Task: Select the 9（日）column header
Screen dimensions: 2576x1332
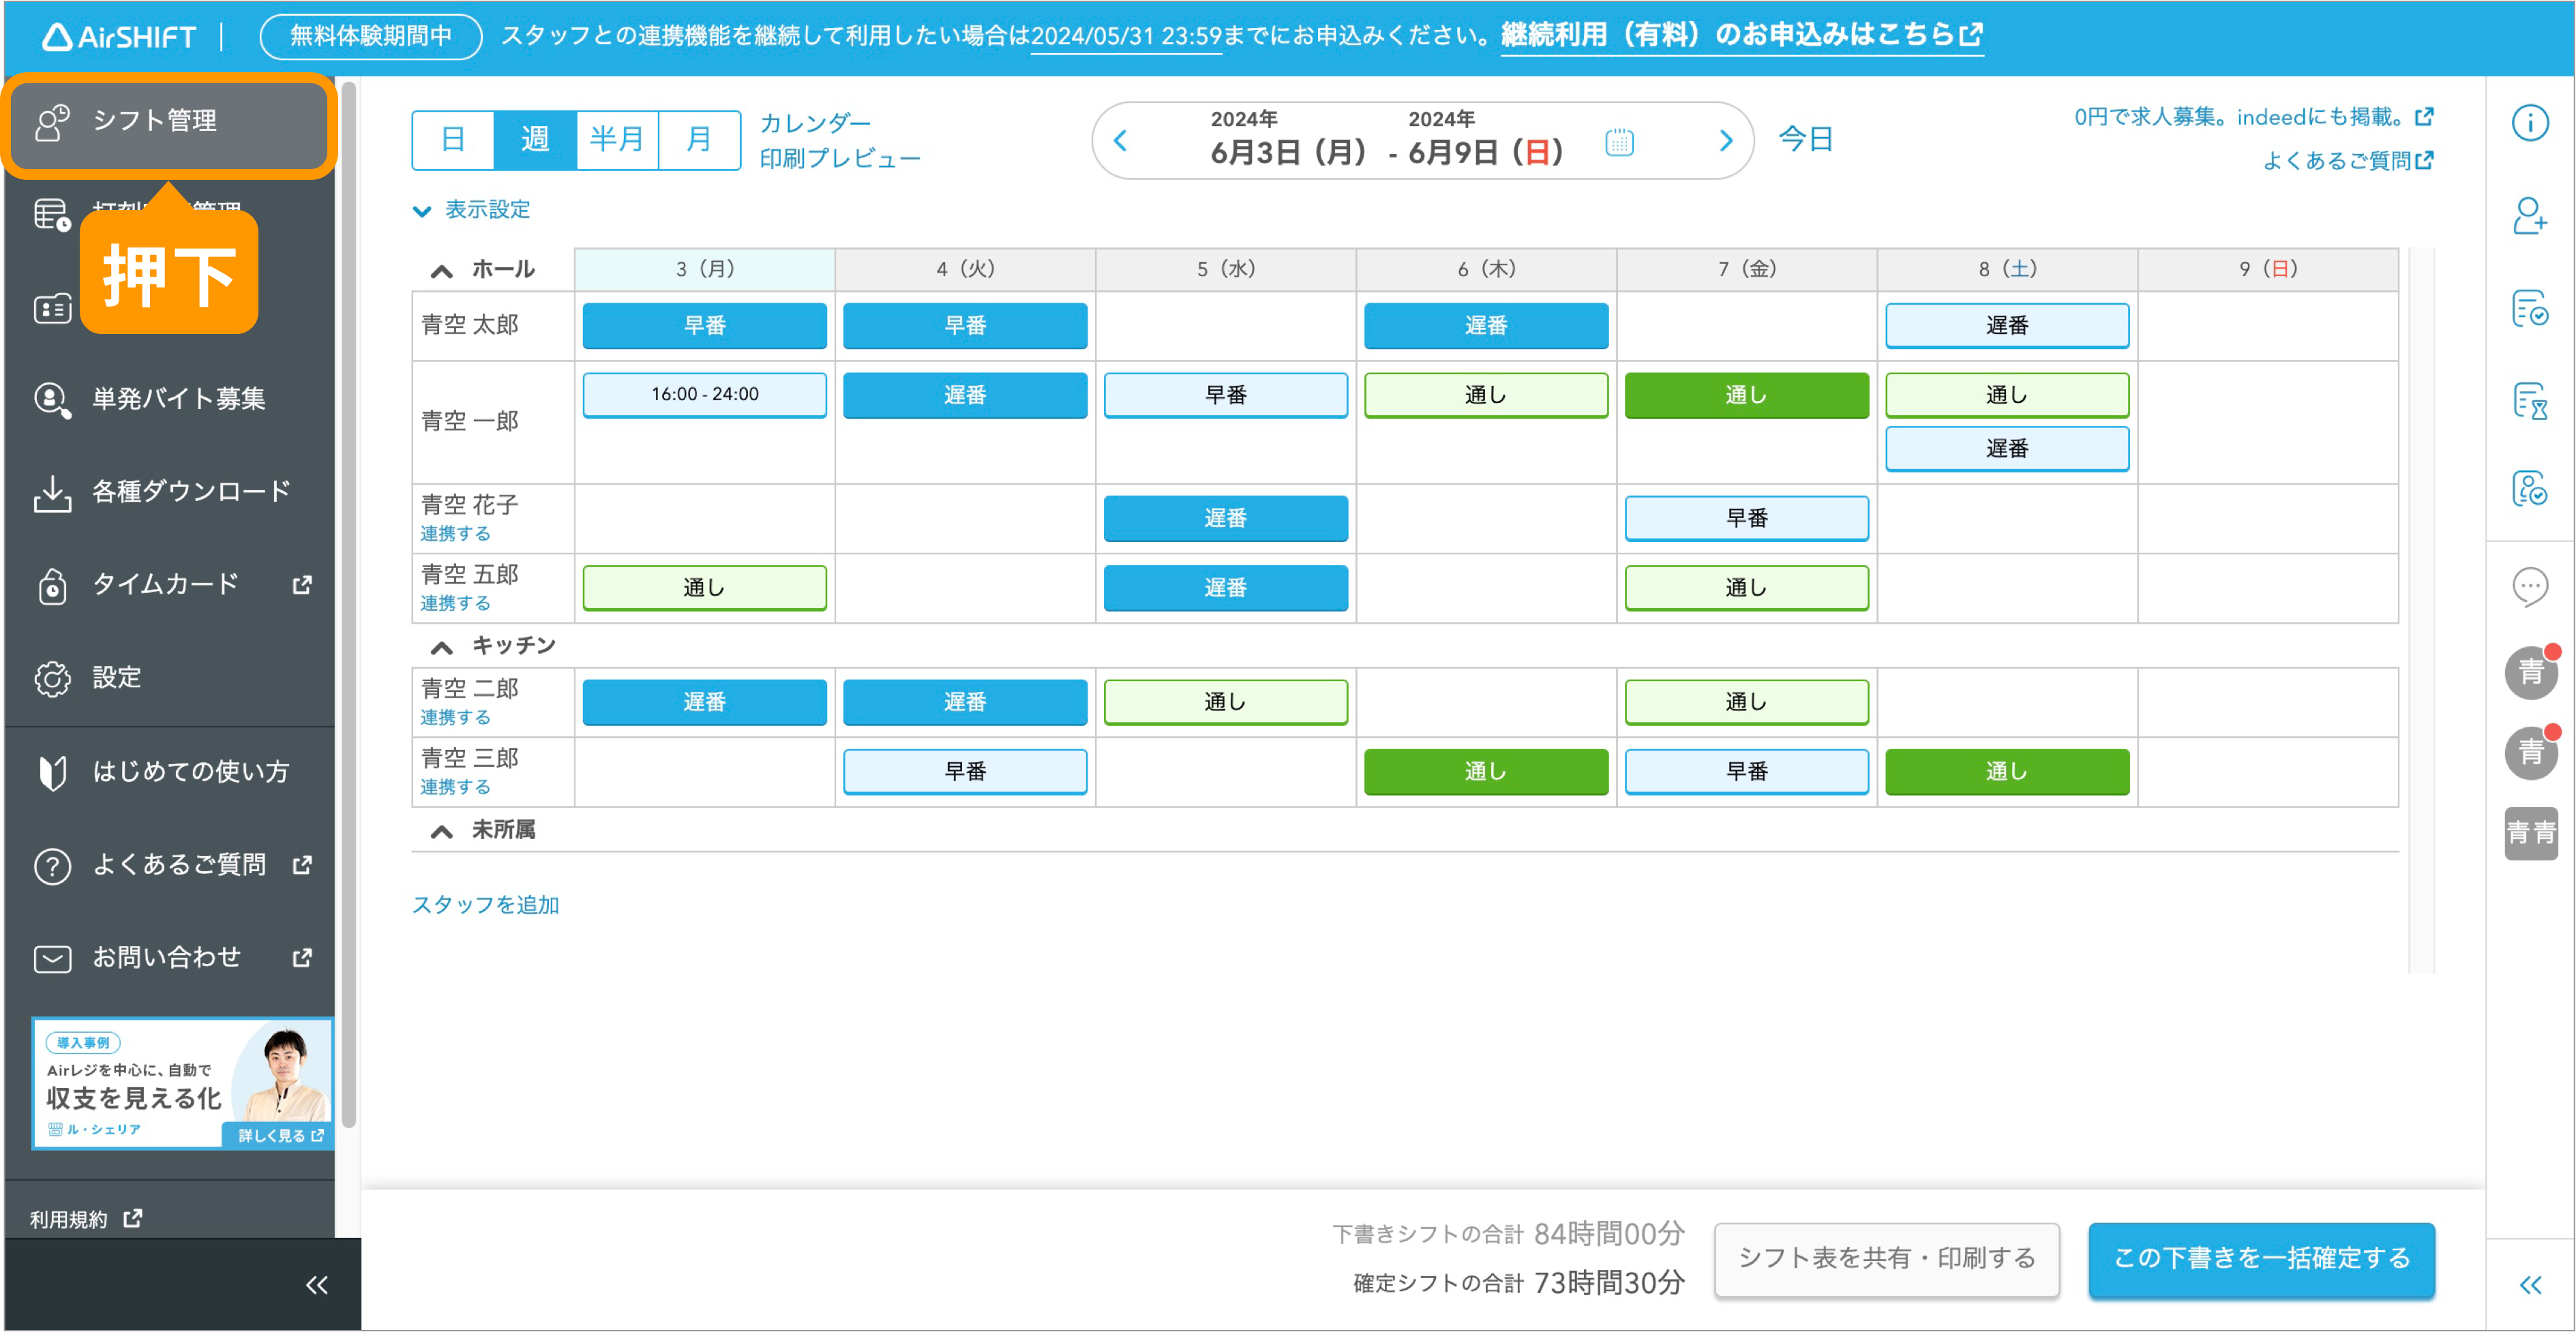Action: [2267, 270]
